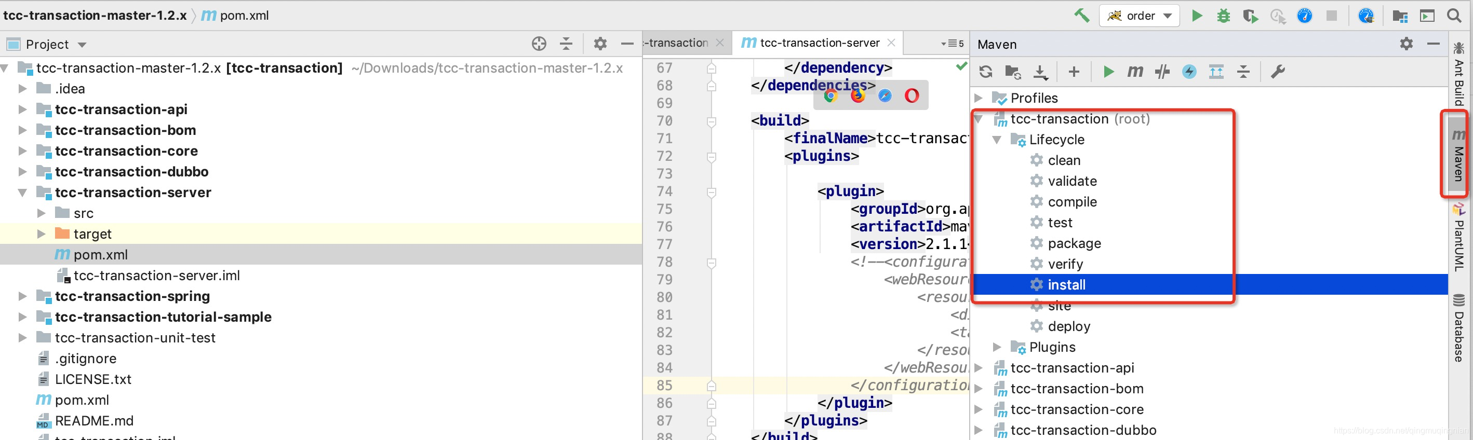The width and height of the screenshot is (1473, 440).
Task: Click the Run Anything window icon
Action: point(1427,16)
